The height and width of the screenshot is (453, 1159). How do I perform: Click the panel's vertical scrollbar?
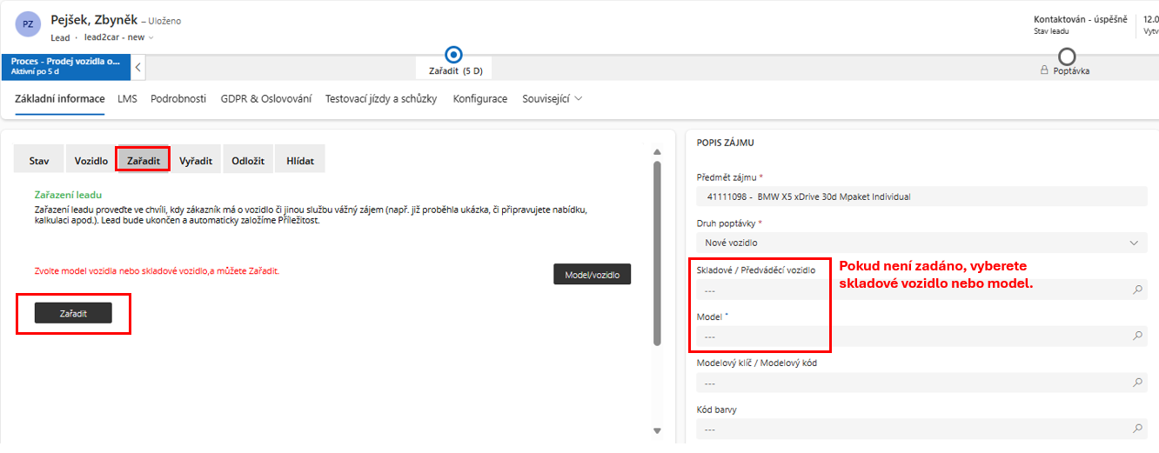point(657,252)
